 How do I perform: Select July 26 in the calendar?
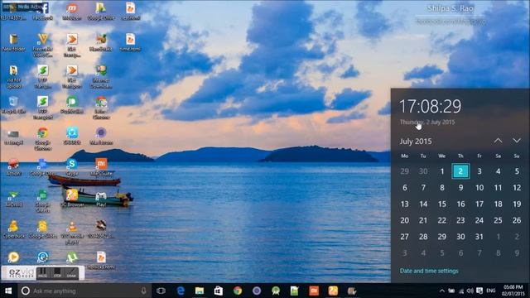pyautogui.click(x=517, y=220)
